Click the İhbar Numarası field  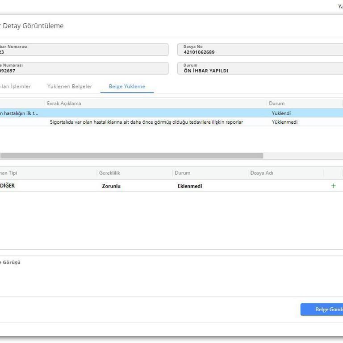click(84, 50)
